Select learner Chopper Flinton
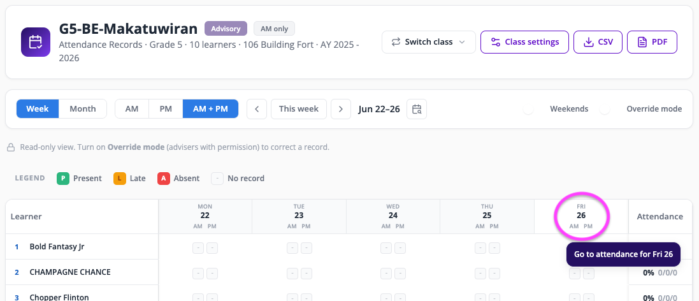The height and width of the screenshot is (301, 699). (x=59, y=297)
